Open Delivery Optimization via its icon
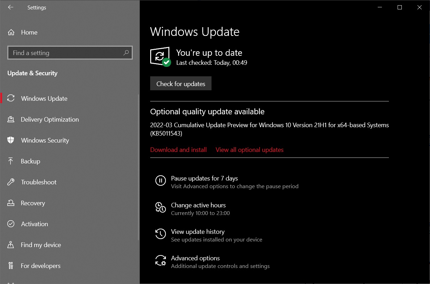Viewport: 430px width, 284px height. coord(11,119)
